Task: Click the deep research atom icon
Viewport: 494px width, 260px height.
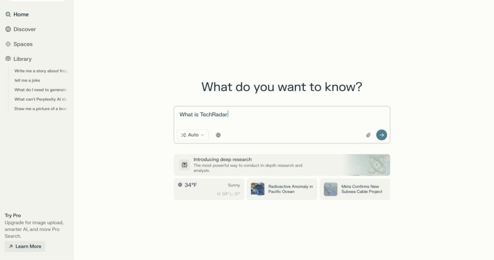Action: point(185,165)
